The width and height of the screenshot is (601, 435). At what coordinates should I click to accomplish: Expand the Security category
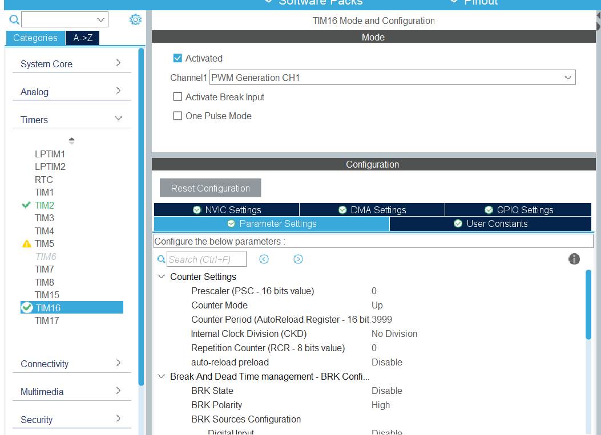click(x=72, y=419)
